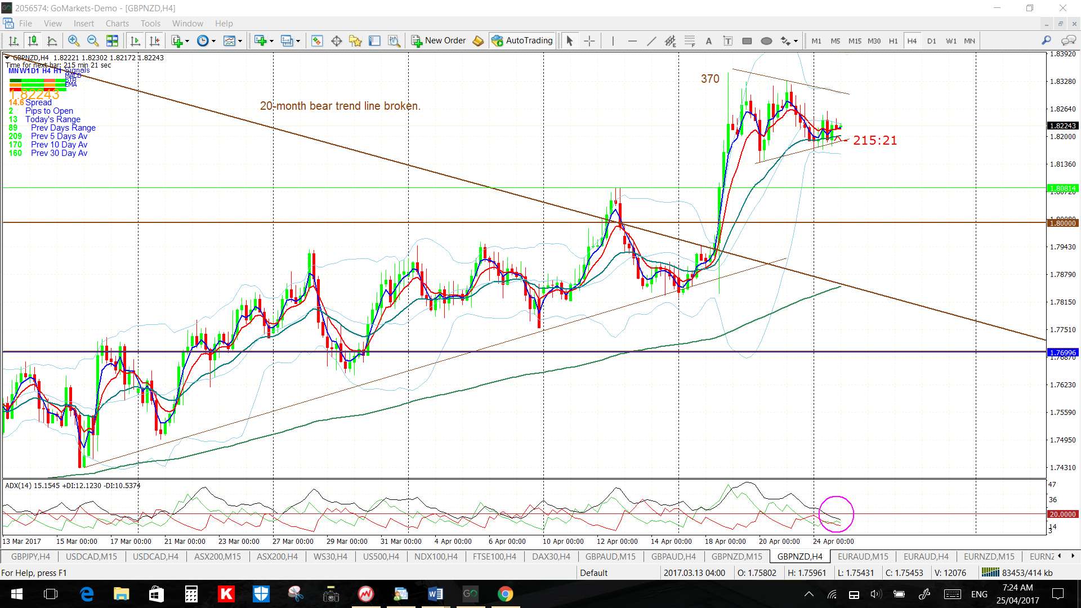The height and width of the screenshot is (608, 1081).
Task: Select the Cursor pointer tool
Action: click(x=569, y=41)
